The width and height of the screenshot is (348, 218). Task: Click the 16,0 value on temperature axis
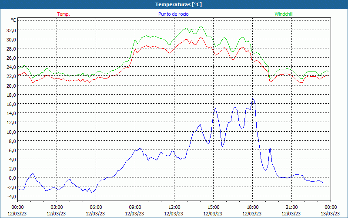pyautogui.click(x=11, y=104)
